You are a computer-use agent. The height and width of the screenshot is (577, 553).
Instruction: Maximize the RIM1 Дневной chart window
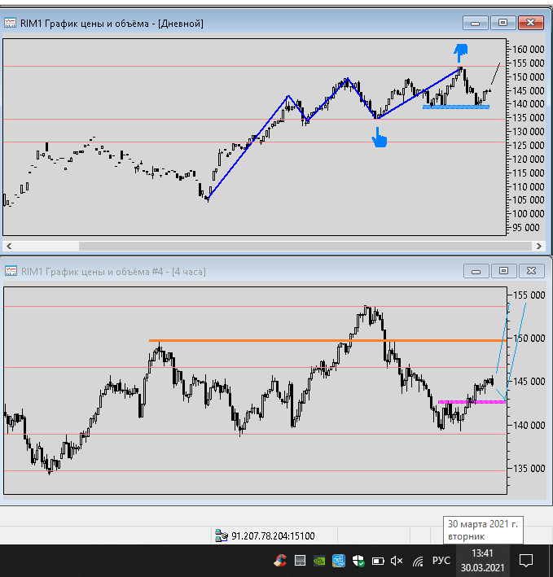pos(503,23)
